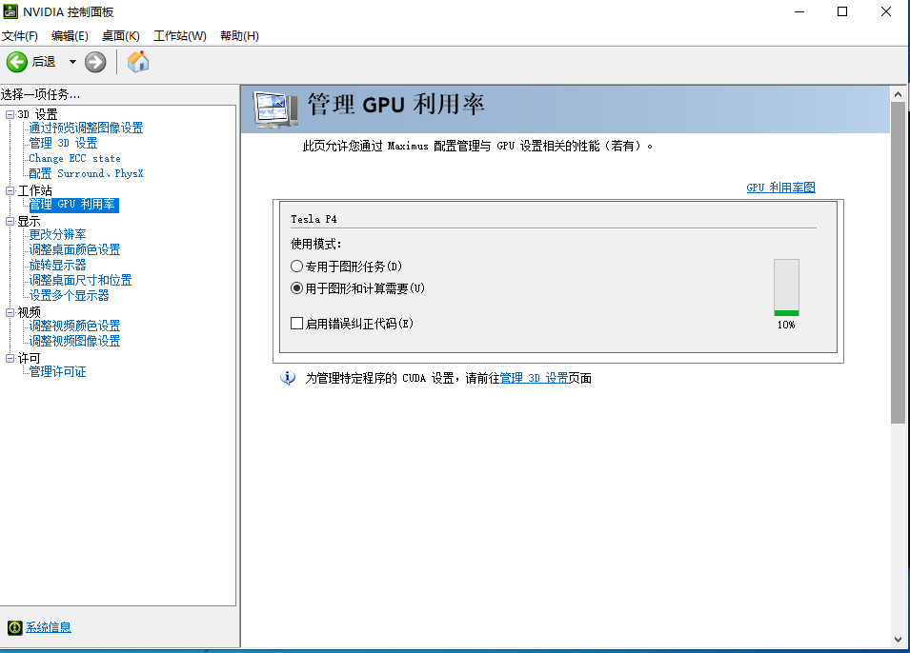Viewport: 910px width, 653px height.
Task: Open Change ECC state task
Action: click(75, 158)
